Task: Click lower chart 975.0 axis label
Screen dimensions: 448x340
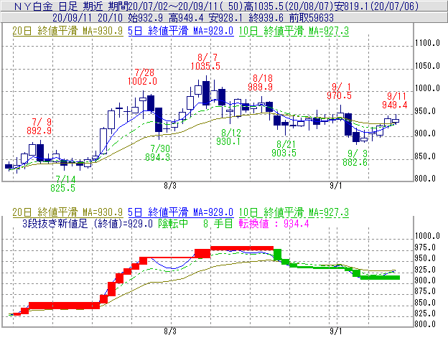Action: click(x=425, y=247)
